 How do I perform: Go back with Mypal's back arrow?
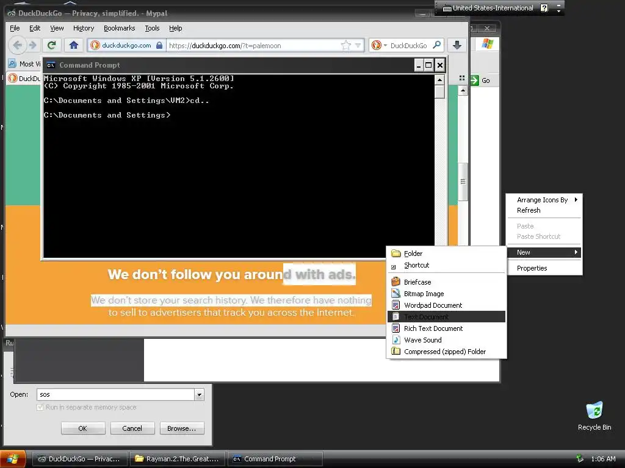pyautogui.click(x=17, y=45)
